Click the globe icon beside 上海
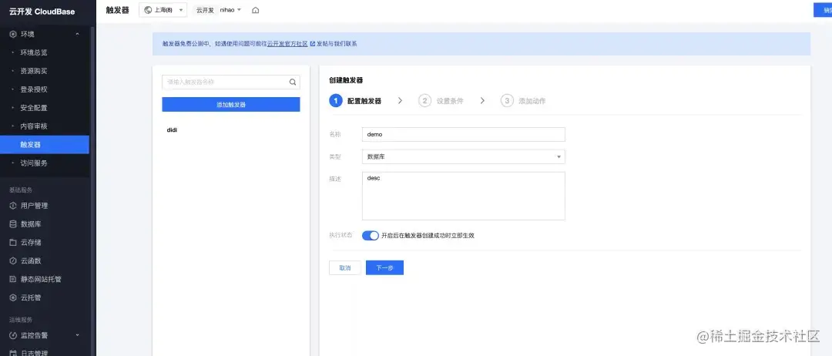The image size is (832, 356). click(x=148, y=10)
